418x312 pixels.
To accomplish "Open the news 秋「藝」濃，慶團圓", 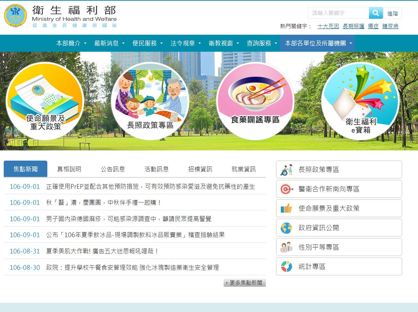I will coord(104,202).
